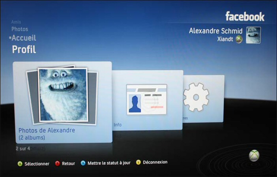Click the yellow Y Déconnexion button icon
The image size is (277, 177).
[138, 162]
